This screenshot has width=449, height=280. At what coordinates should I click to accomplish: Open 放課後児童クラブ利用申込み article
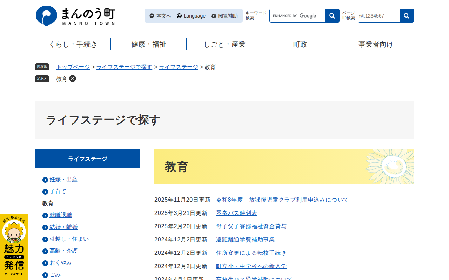tap(282, 200)
